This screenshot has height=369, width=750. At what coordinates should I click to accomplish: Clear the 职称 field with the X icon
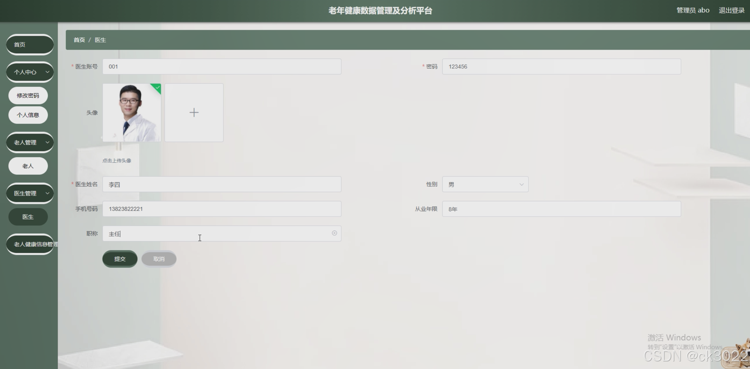point(334,233)
